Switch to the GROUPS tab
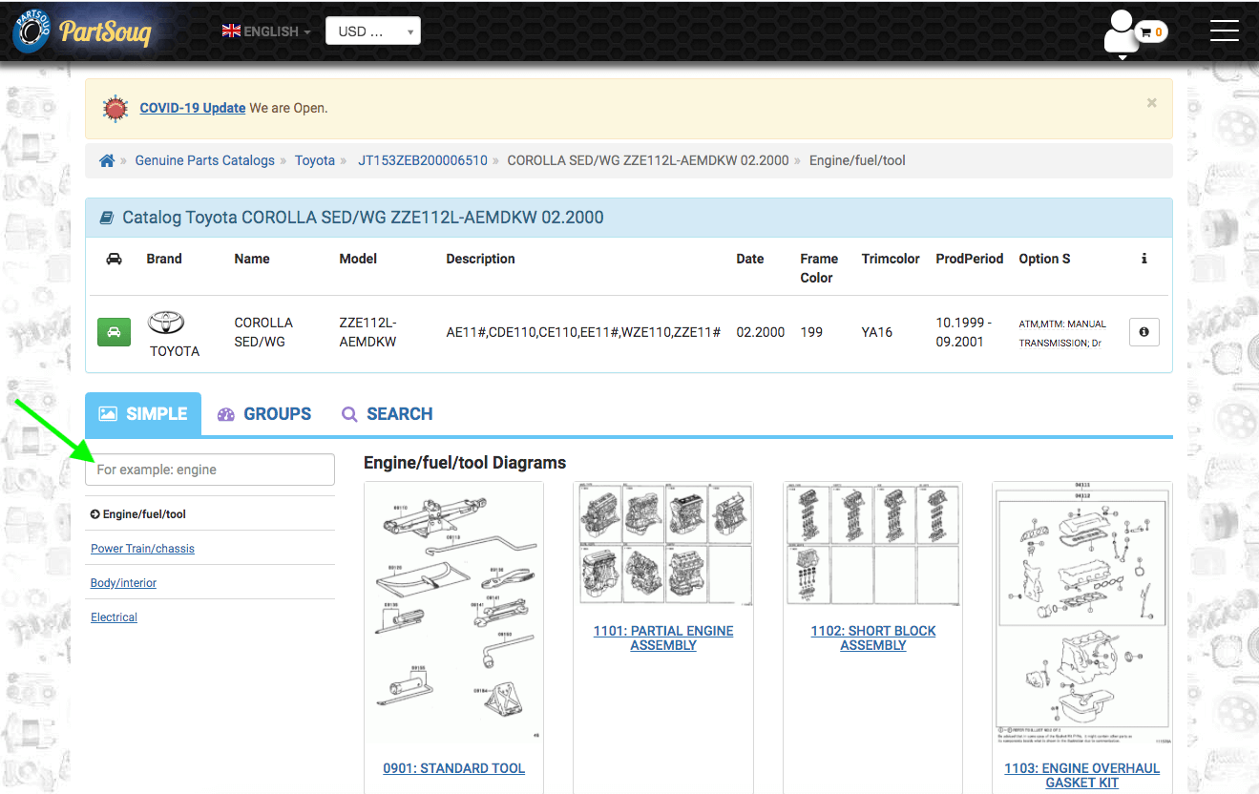1259x794 pixels. pyautogui.click(x=264, y=414)
